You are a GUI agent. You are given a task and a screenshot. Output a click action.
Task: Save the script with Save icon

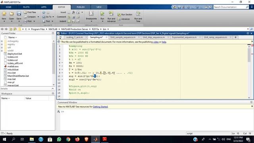pyautogui.click(x=19, y=14)
